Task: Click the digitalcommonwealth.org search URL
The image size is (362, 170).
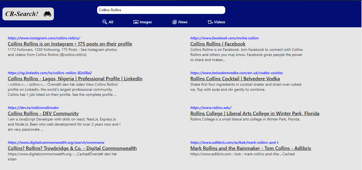Action: pos(56,142)
